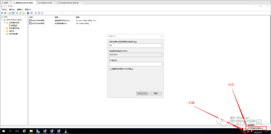The height and width of the screenshot is (134, 271).
Task: Launch Internet Explorer from taskbar
Action: point(24,131)
